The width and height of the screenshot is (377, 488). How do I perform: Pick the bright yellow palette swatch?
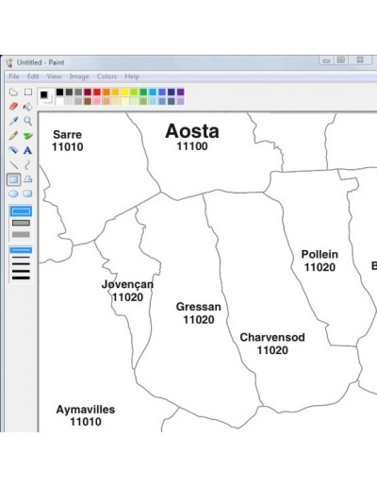[124, 92]
